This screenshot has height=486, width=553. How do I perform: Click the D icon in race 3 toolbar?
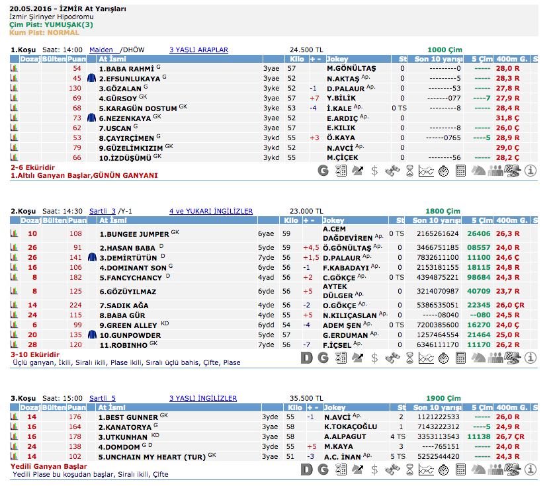click(306, 469)
